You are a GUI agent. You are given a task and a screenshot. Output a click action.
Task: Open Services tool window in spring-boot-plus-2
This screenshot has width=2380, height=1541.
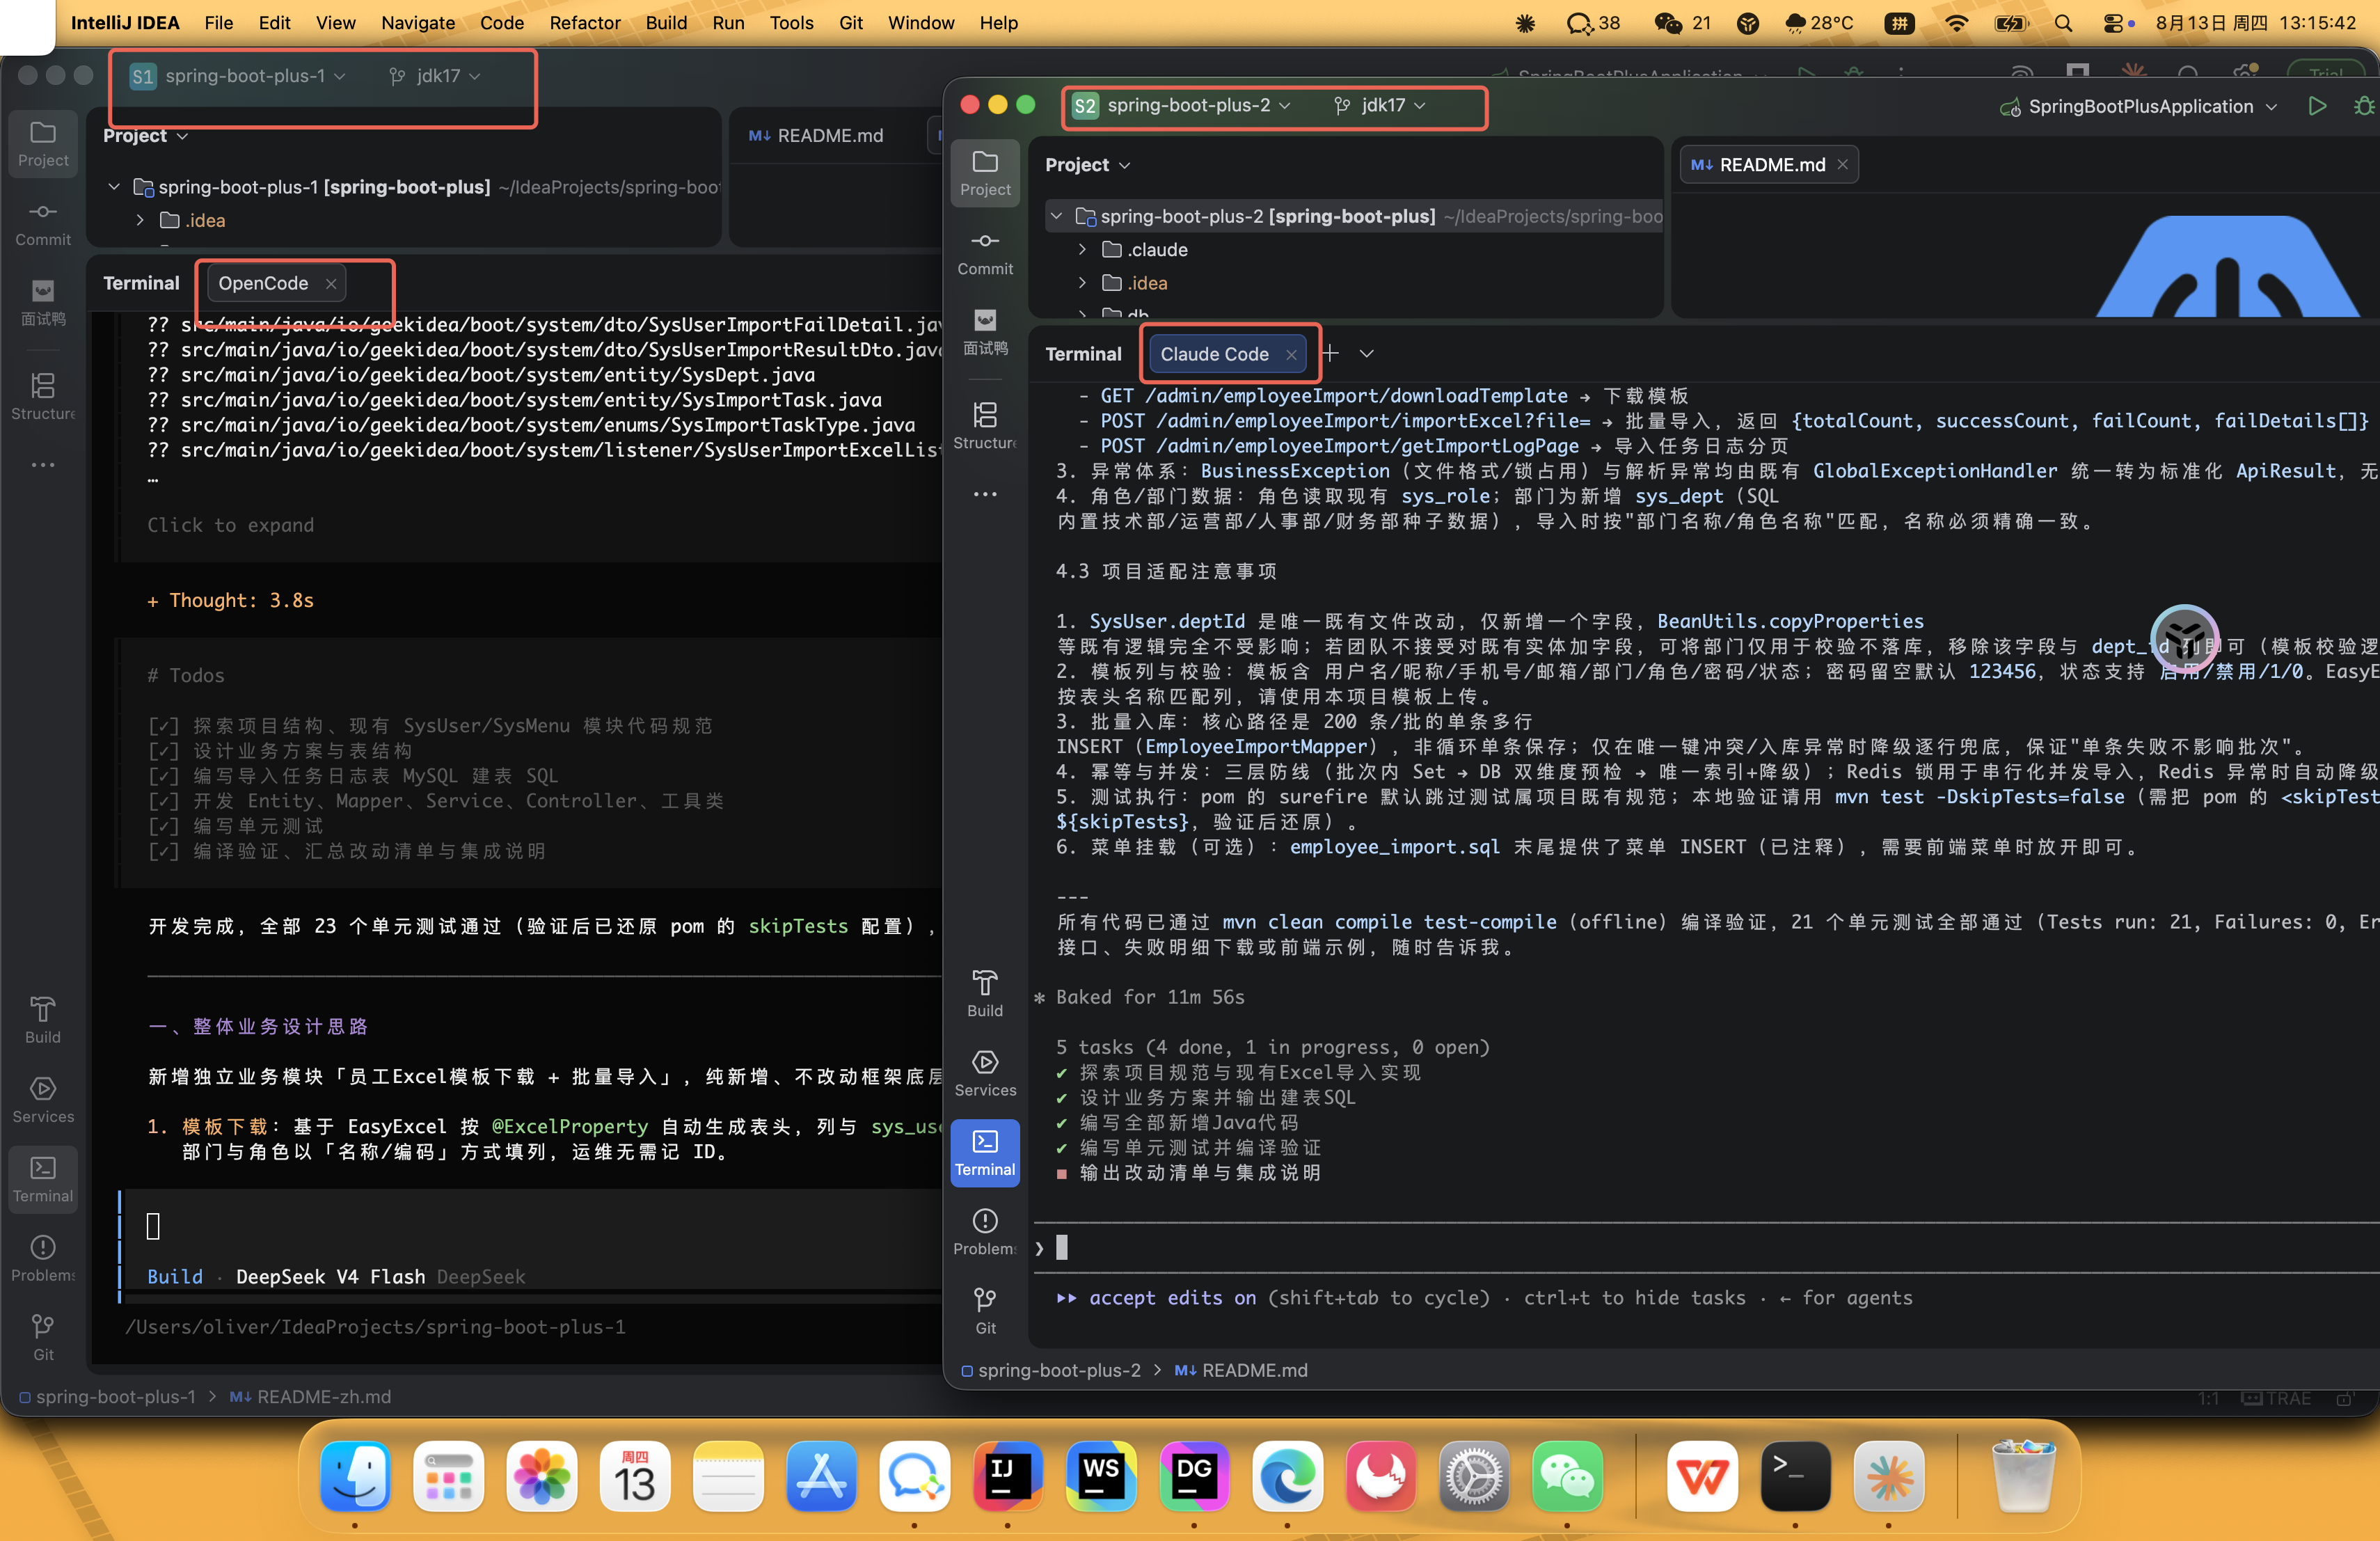985,1073
